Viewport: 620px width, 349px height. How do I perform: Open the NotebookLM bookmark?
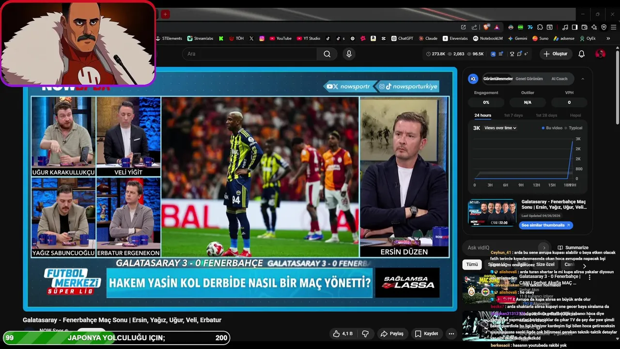point(488,38)
